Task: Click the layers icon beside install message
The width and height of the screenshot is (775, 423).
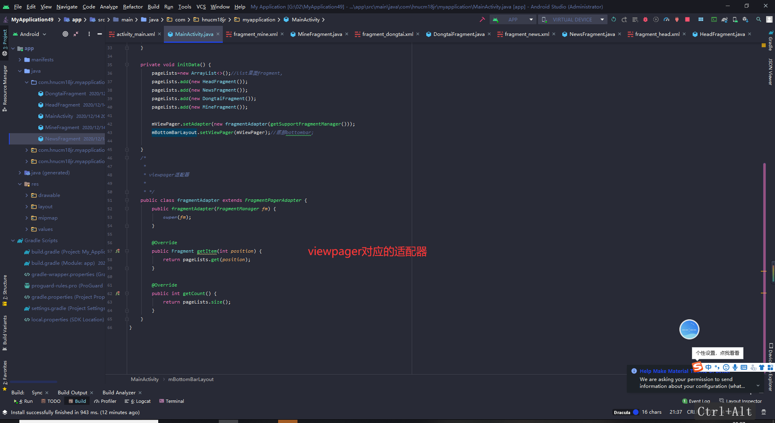Action: pos(5,412)
